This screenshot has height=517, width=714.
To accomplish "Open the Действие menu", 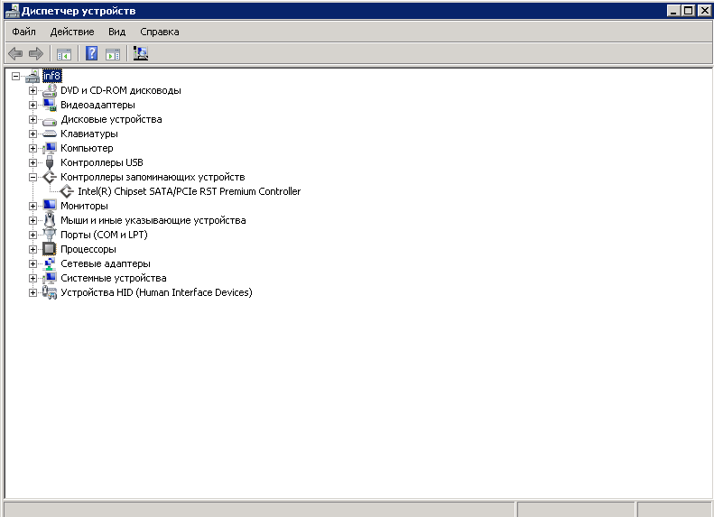I will pyautogui.click(x=72, y=32).
